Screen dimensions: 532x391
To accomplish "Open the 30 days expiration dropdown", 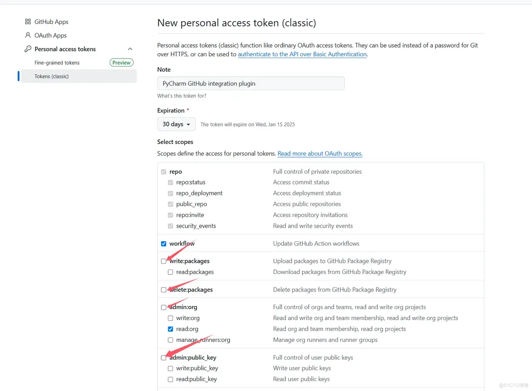I will click(176, 124).
